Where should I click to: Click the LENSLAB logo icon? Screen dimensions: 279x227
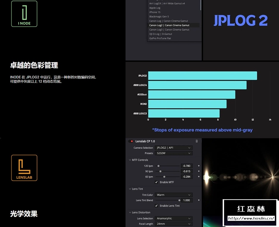coord(24,168)
